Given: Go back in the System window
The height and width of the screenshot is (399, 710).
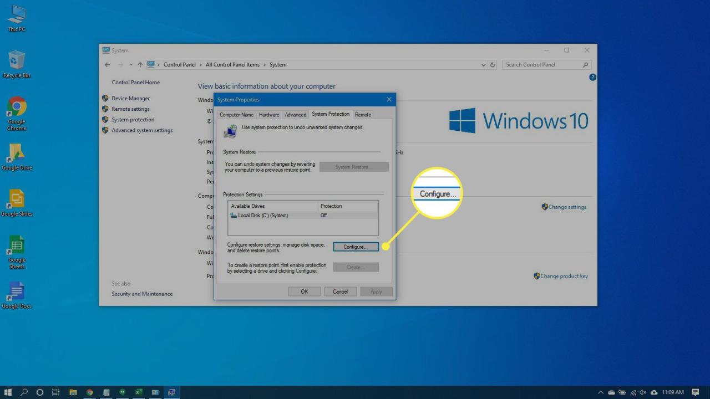Looking at the screenshot, I should [108, 65].
